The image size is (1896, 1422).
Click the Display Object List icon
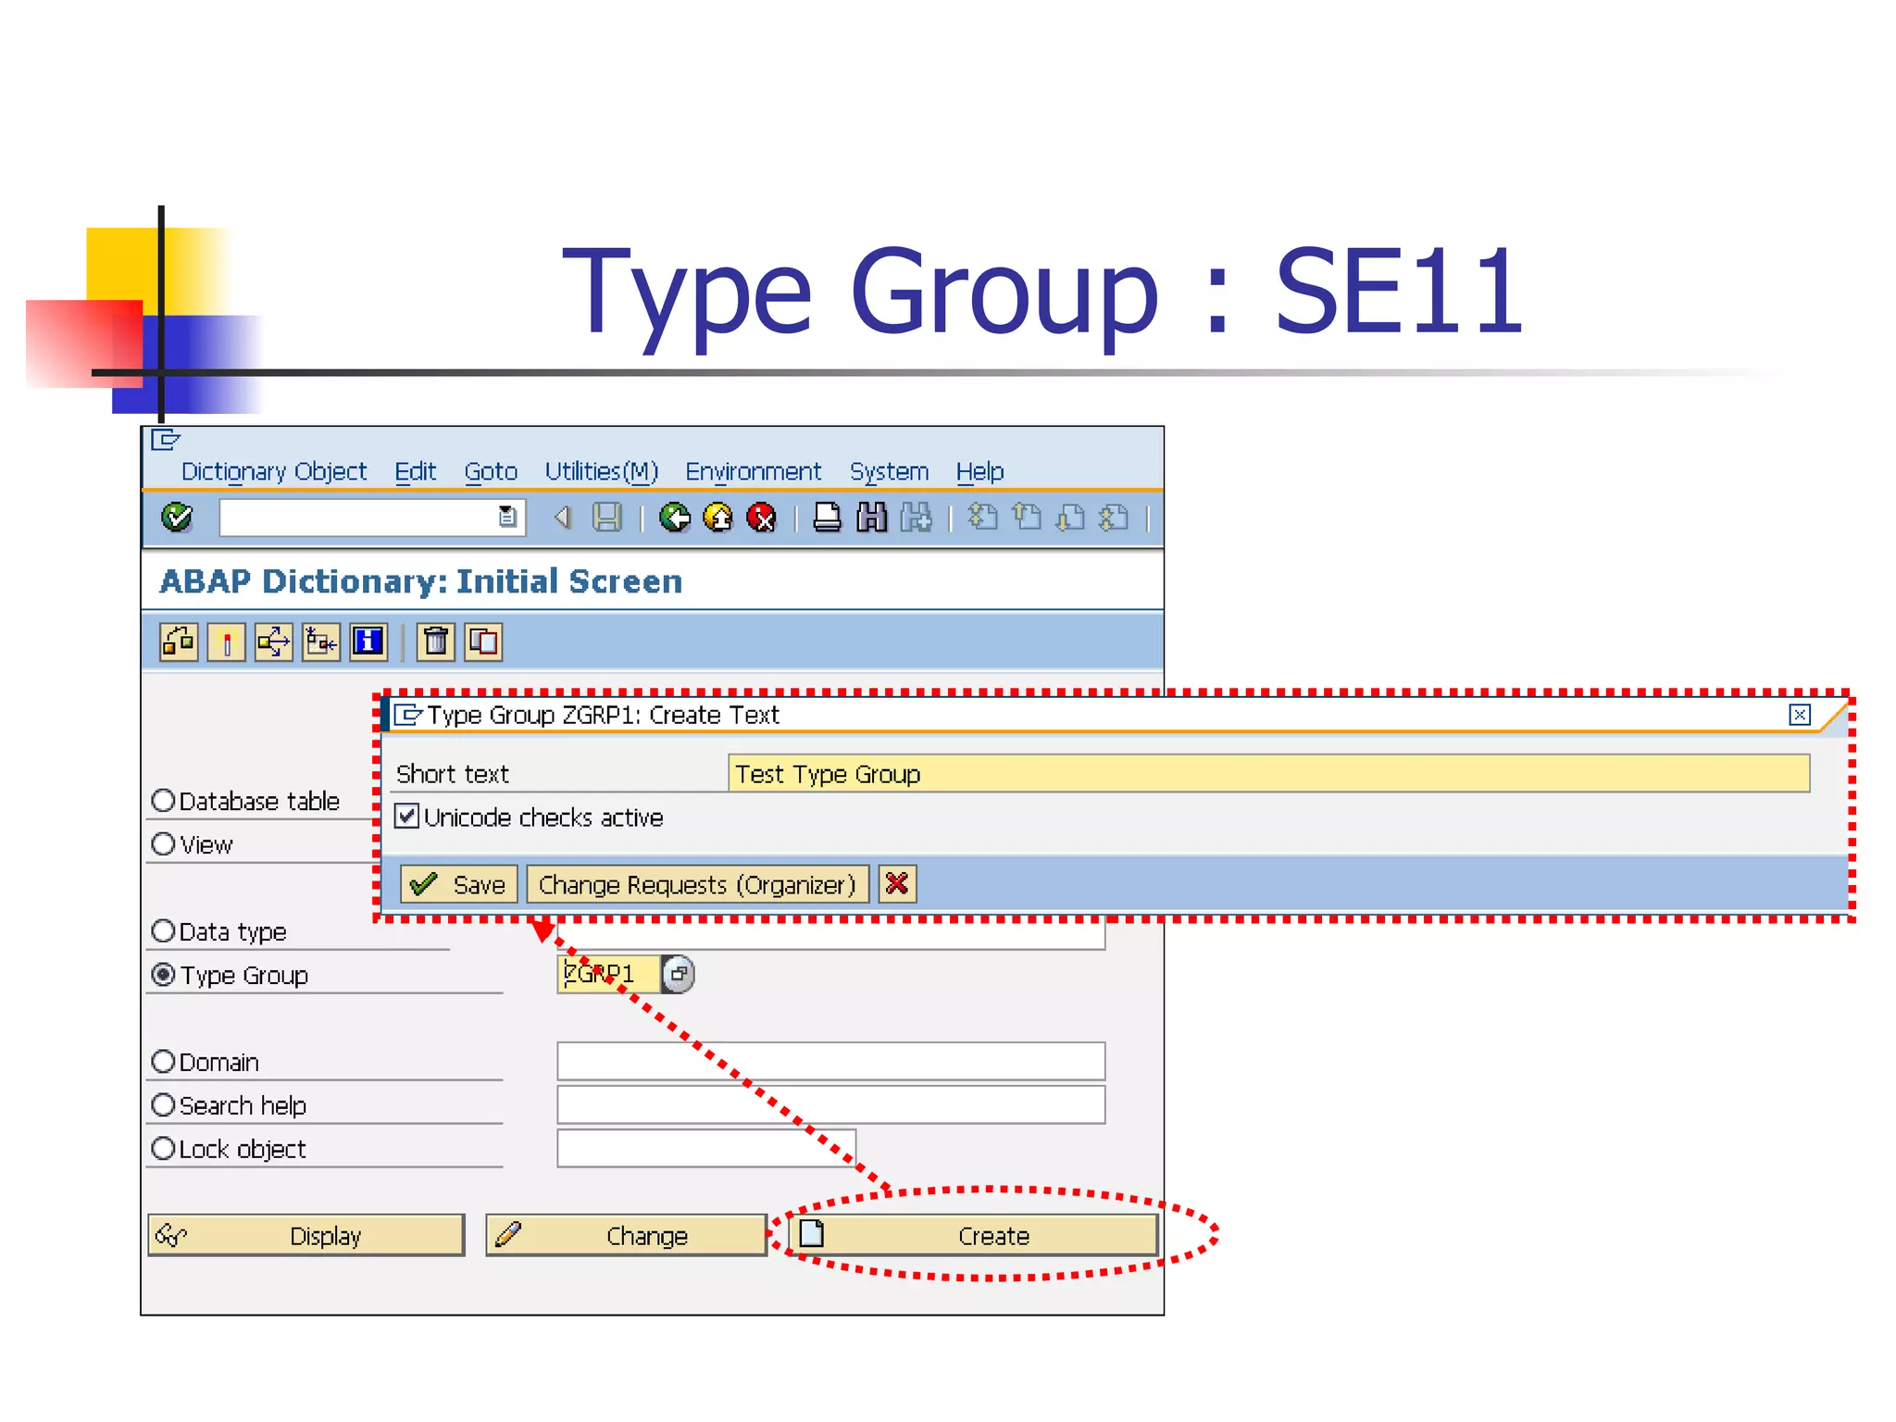[x=321, y=642]
